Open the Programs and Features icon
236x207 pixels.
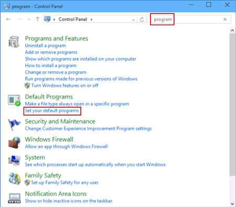(x=14, y=42)
